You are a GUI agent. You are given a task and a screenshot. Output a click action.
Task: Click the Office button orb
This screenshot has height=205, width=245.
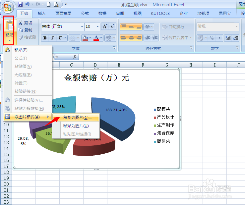tap(8, 7)
